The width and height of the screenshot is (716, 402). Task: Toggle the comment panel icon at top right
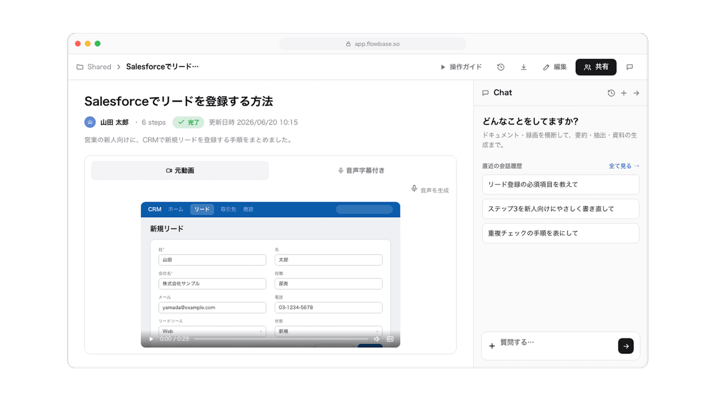(629, 67)
